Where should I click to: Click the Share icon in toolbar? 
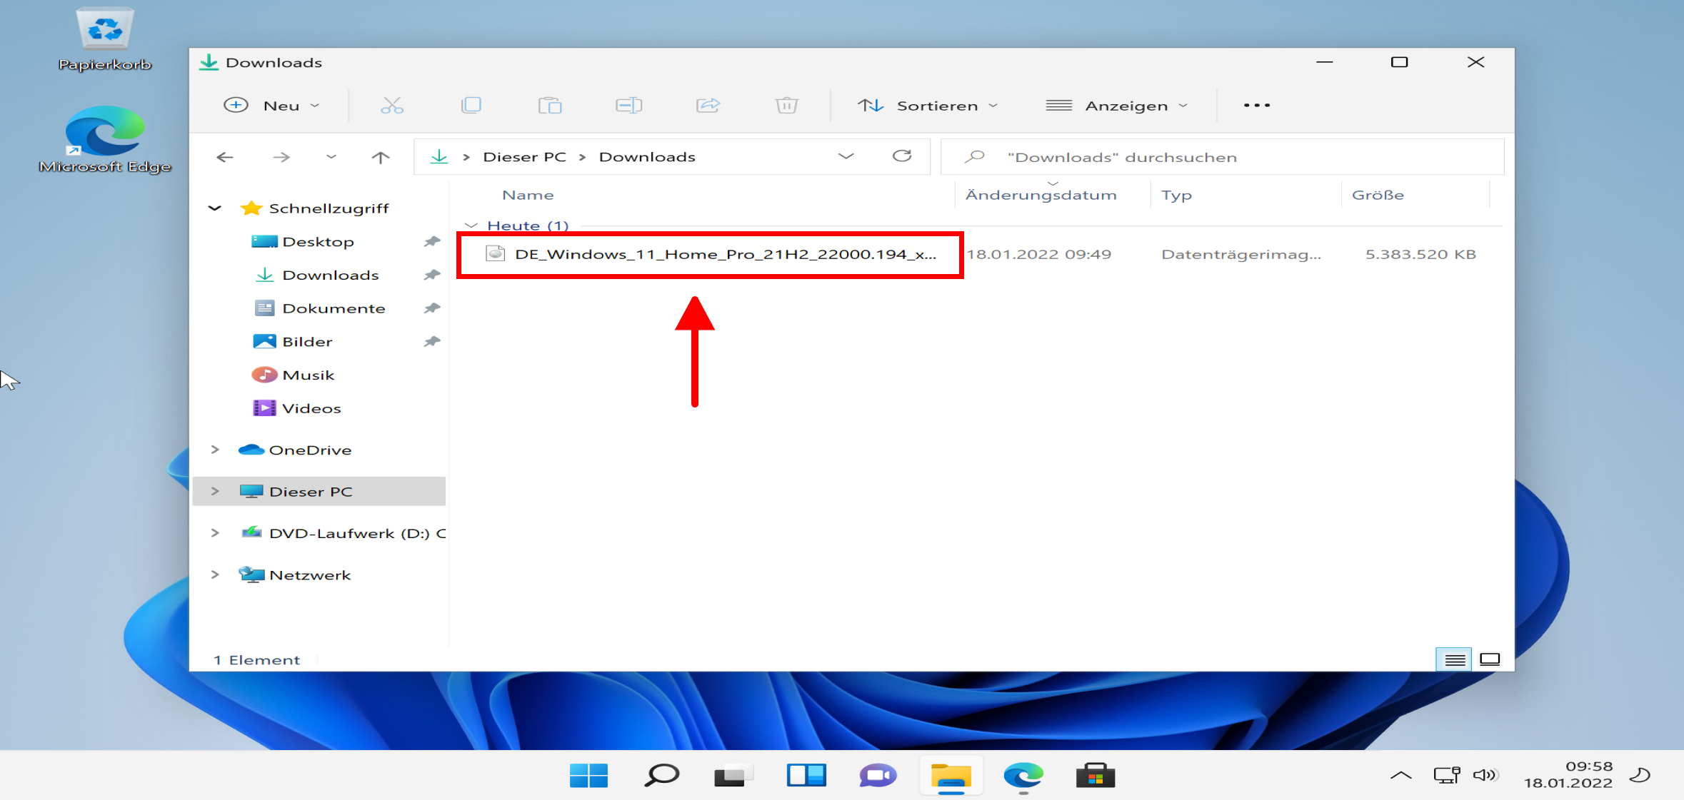click(708, 106)
